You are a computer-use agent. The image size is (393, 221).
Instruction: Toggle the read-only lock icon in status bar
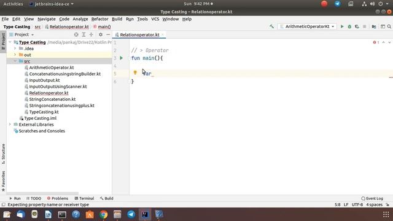click(387, 204)
